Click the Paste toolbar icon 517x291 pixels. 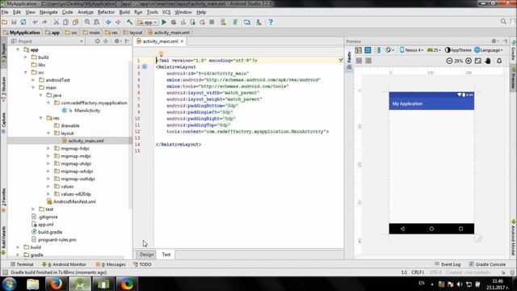tap(75, 22)
